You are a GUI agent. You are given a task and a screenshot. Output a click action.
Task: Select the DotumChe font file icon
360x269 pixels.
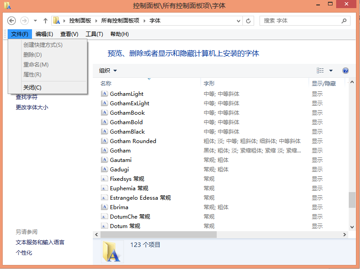tap(104, 216)
